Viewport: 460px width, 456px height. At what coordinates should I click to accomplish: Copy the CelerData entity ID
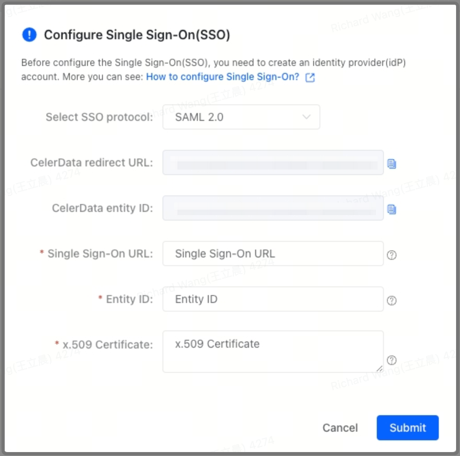[391, 209]
